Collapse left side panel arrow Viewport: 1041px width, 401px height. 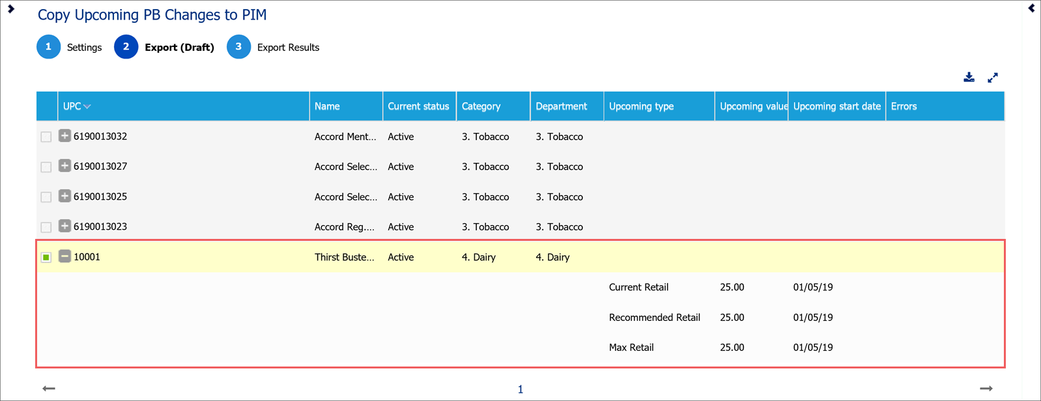(10, 8)
